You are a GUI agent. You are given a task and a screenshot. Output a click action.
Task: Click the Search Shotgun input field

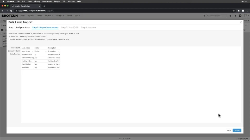point(217,16)
